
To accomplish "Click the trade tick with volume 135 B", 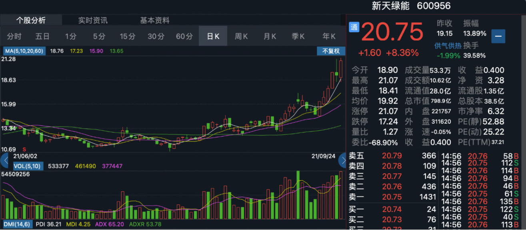I will [x=480, y=201].
